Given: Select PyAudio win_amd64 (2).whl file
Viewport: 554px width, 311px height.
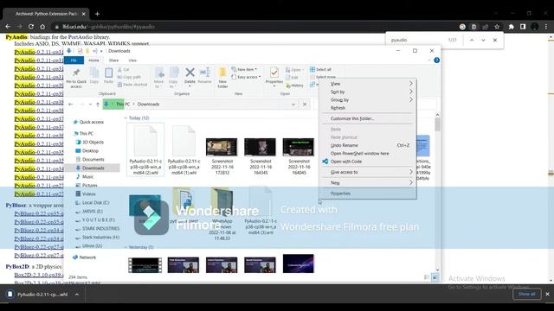Looking at the screenshot, I should coord(145,149).
